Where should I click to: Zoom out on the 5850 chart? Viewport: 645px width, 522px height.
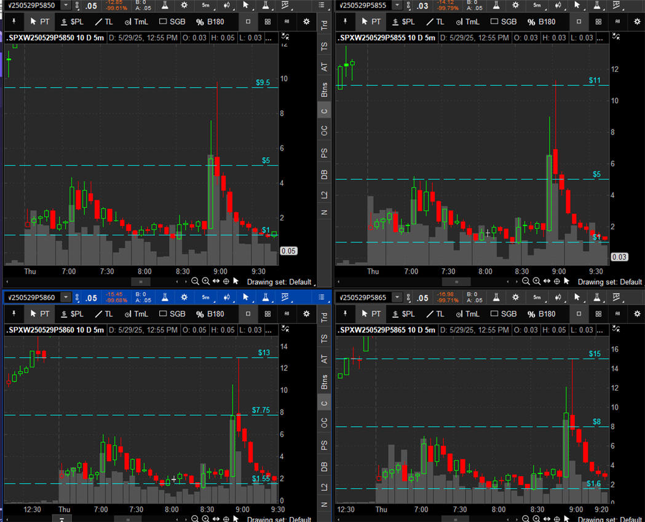[x=196, y=281]
